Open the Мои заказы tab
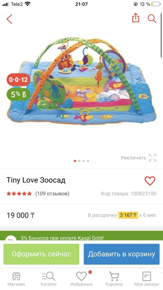The width and height of the screenshot is (163, 290). point(147,279)
